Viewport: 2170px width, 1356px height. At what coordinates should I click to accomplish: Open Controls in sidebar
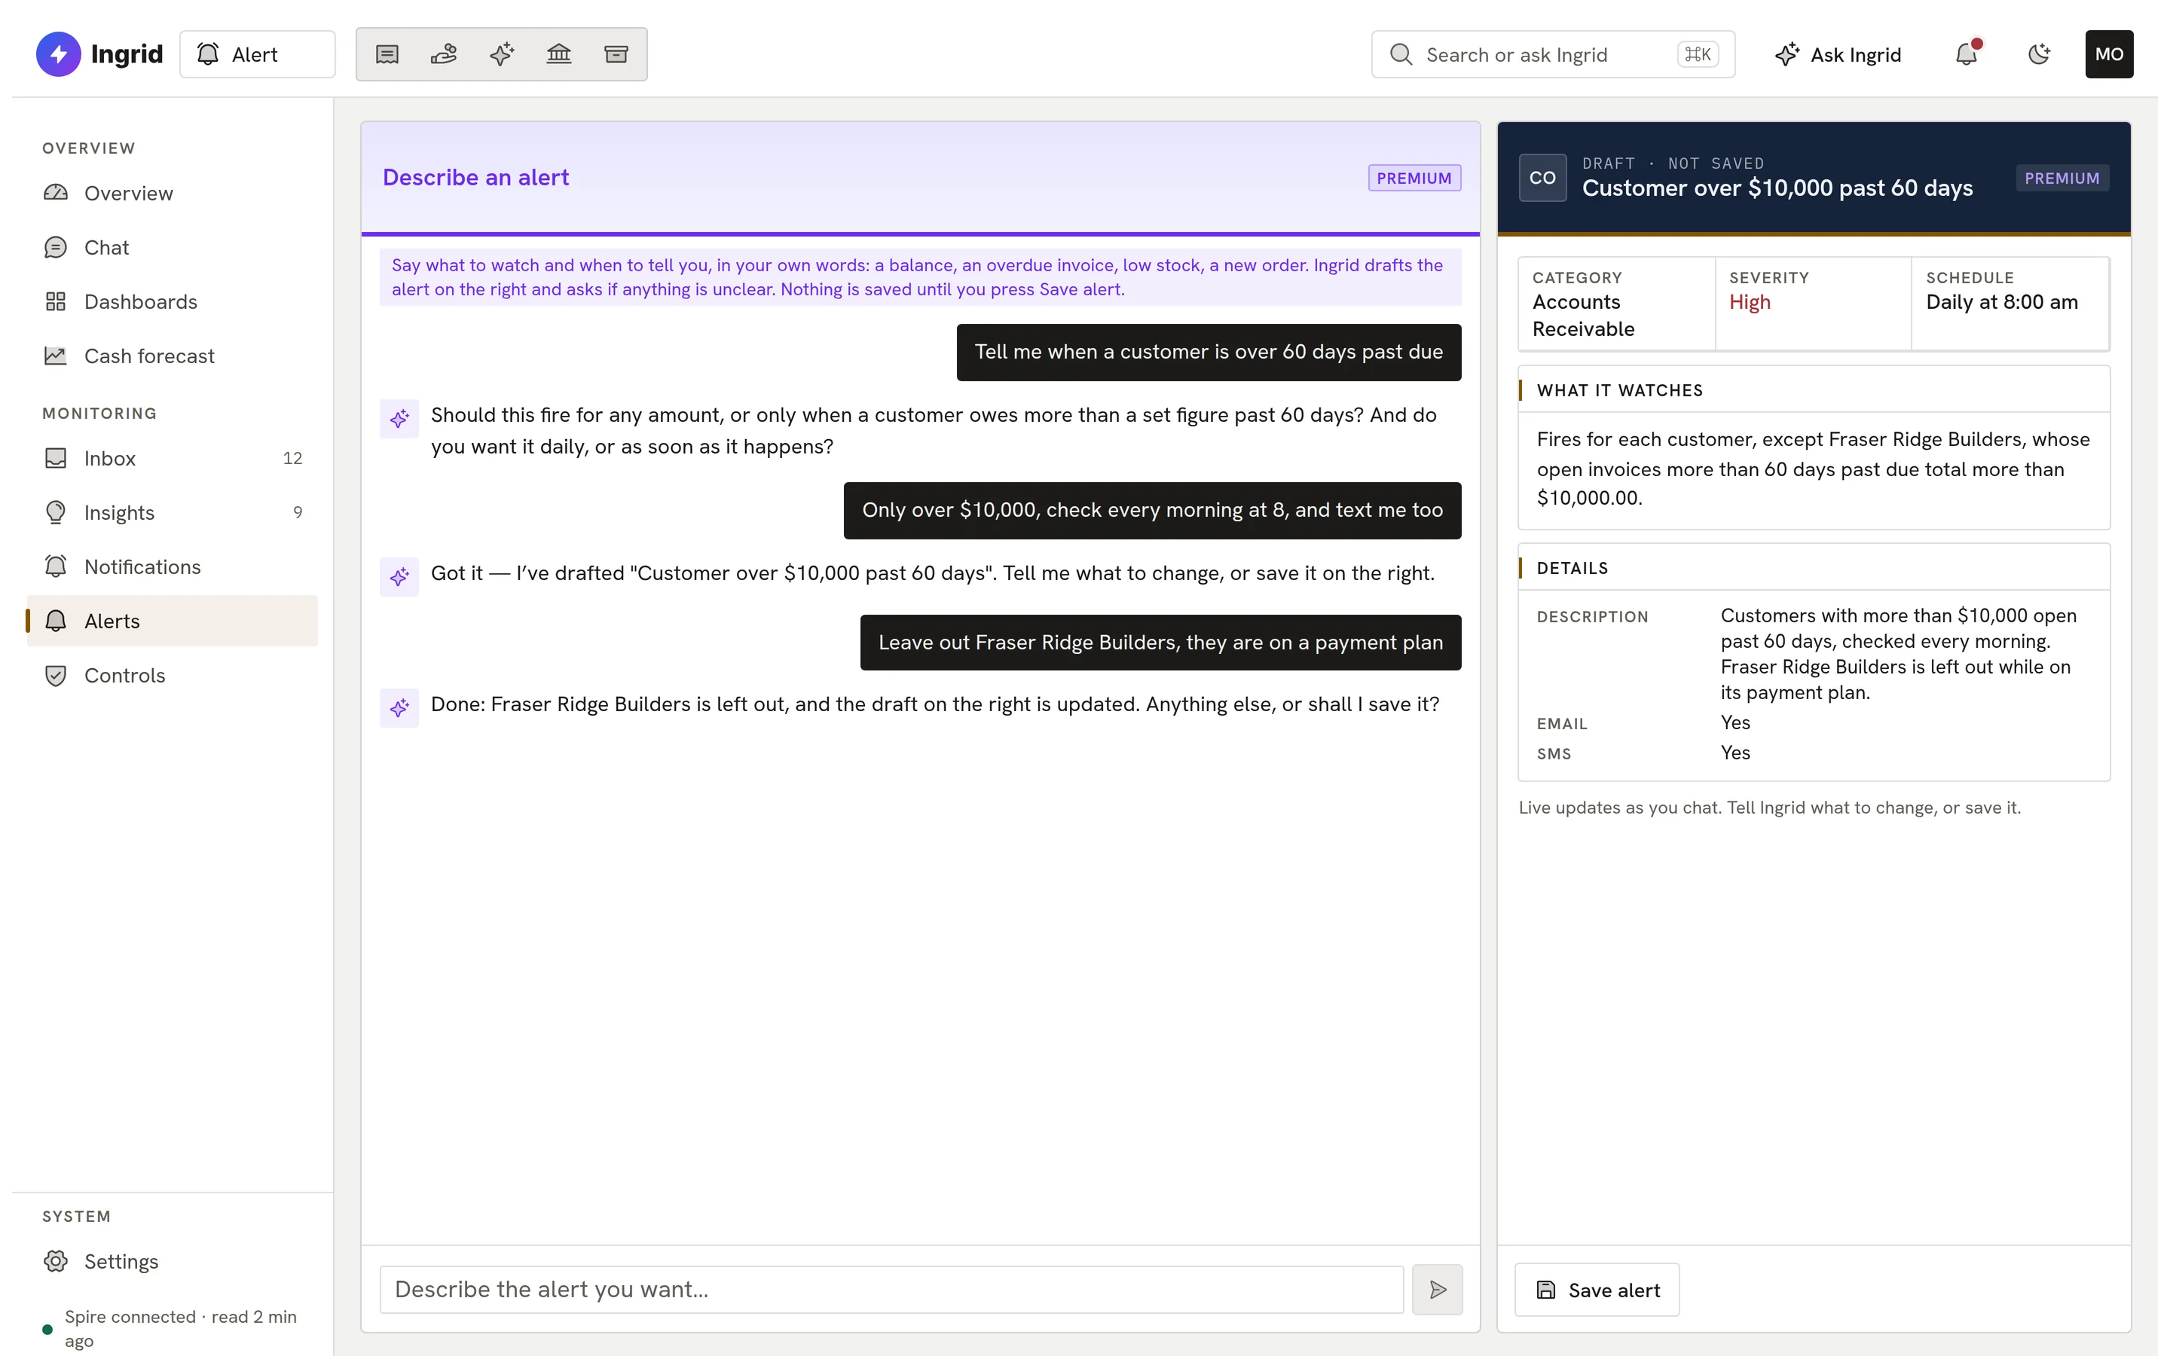click(x=172, y=675)
